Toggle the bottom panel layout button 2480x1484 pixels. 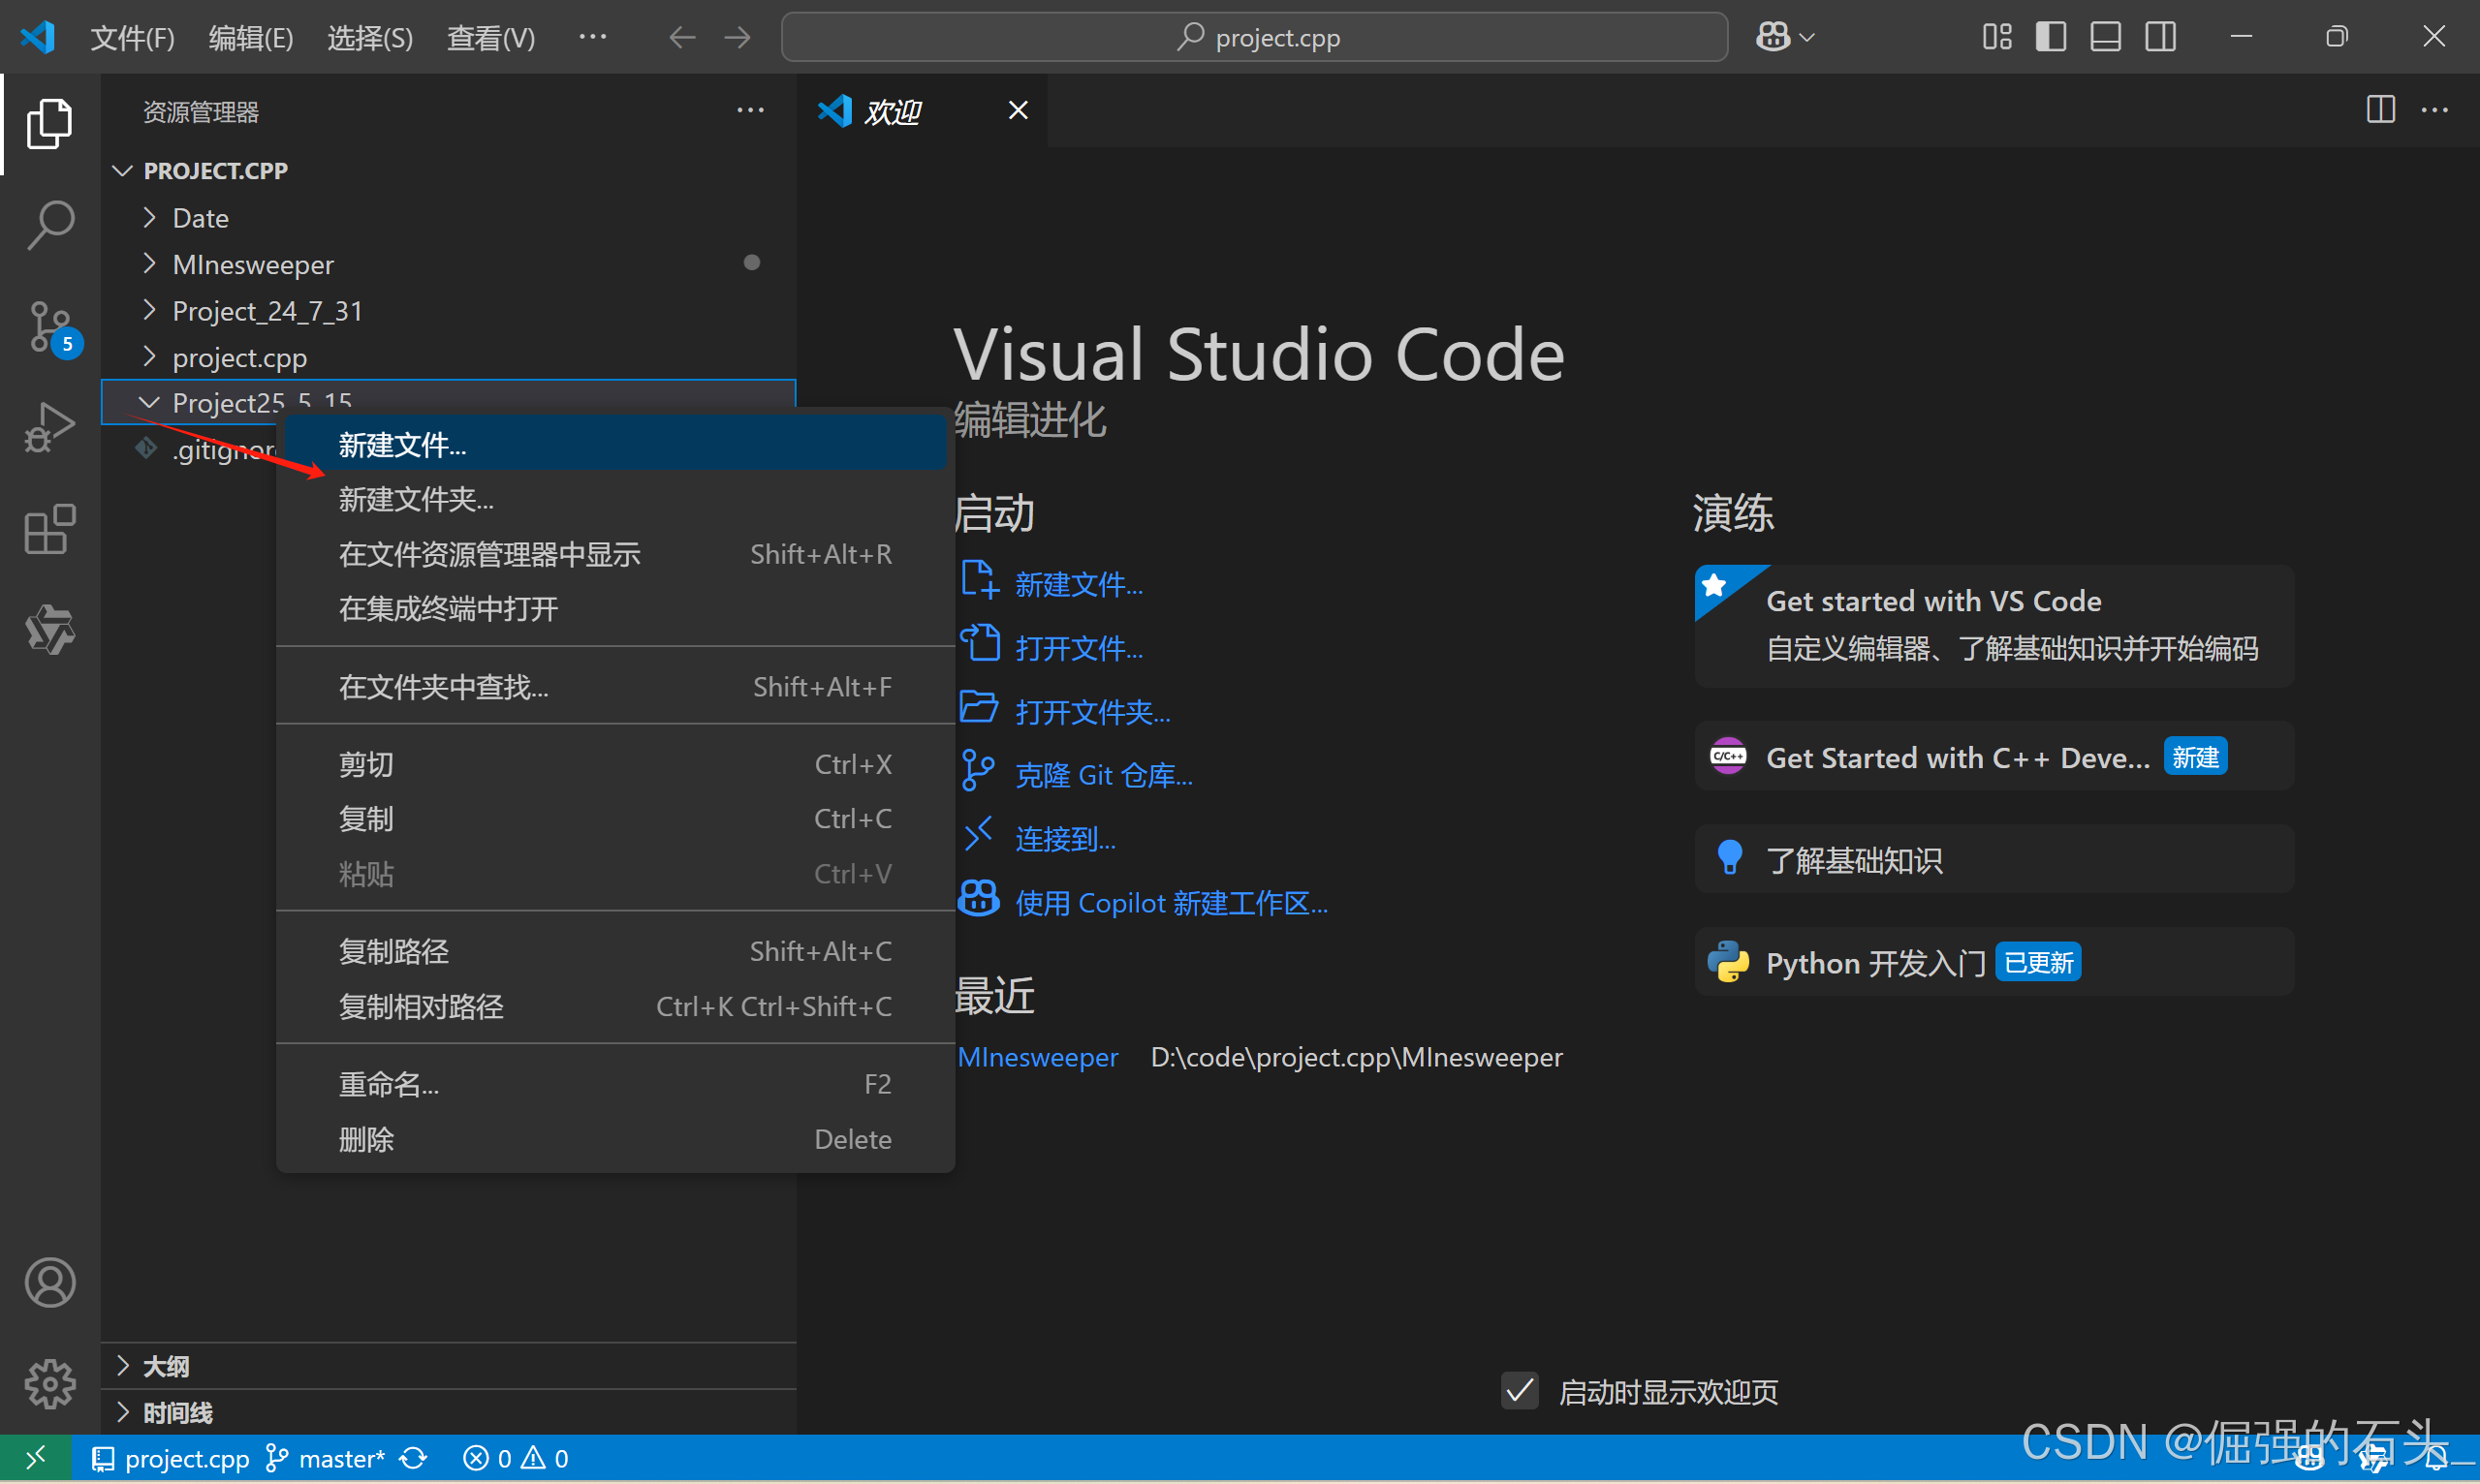pos(2105,38)
